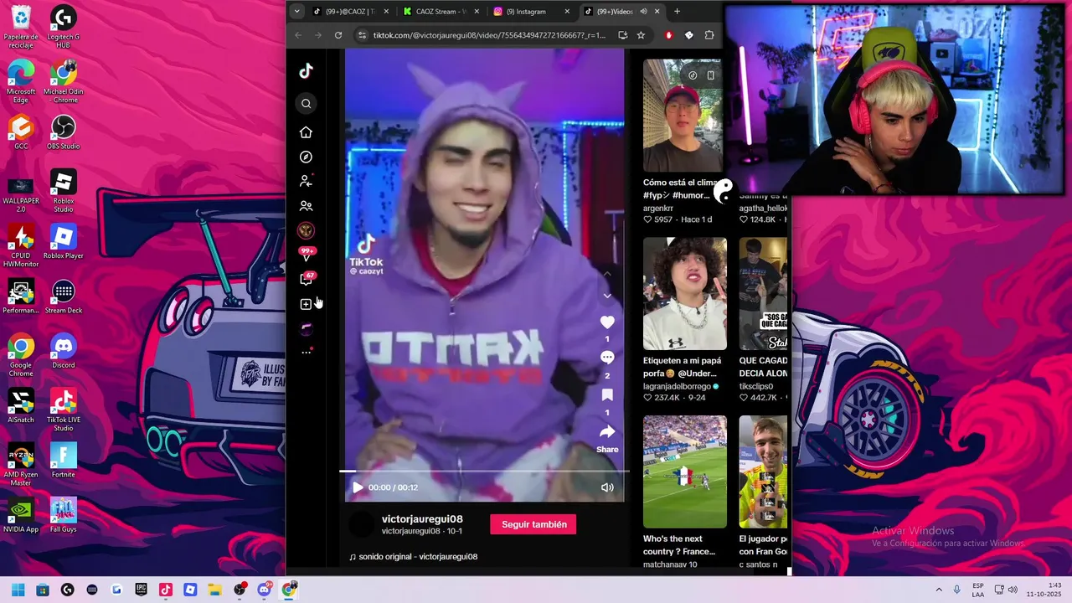Open the Chrome extensions puzzle icon
This screenshot has height=603, width=1072.
709,35
